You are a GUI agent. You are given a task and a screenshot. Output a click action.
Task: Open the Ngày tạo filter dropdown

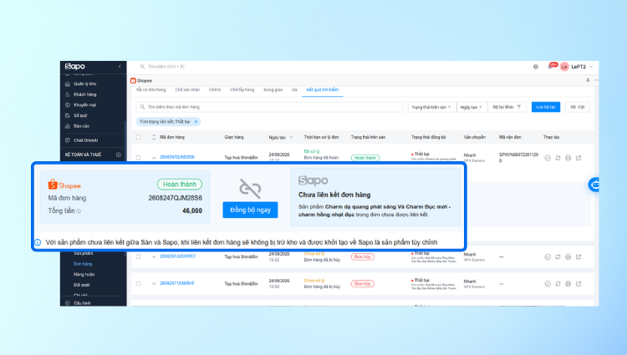472,107
